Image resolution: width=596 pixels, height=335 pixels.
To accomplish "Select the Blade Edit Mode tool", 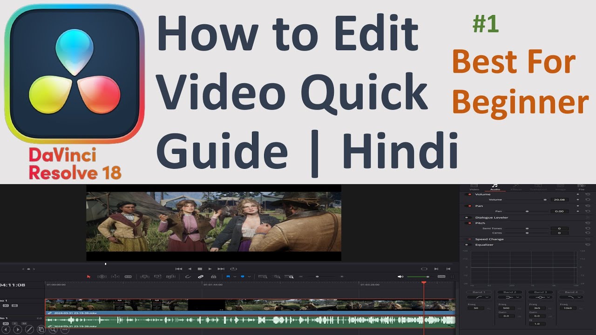I will pos(128,276).
